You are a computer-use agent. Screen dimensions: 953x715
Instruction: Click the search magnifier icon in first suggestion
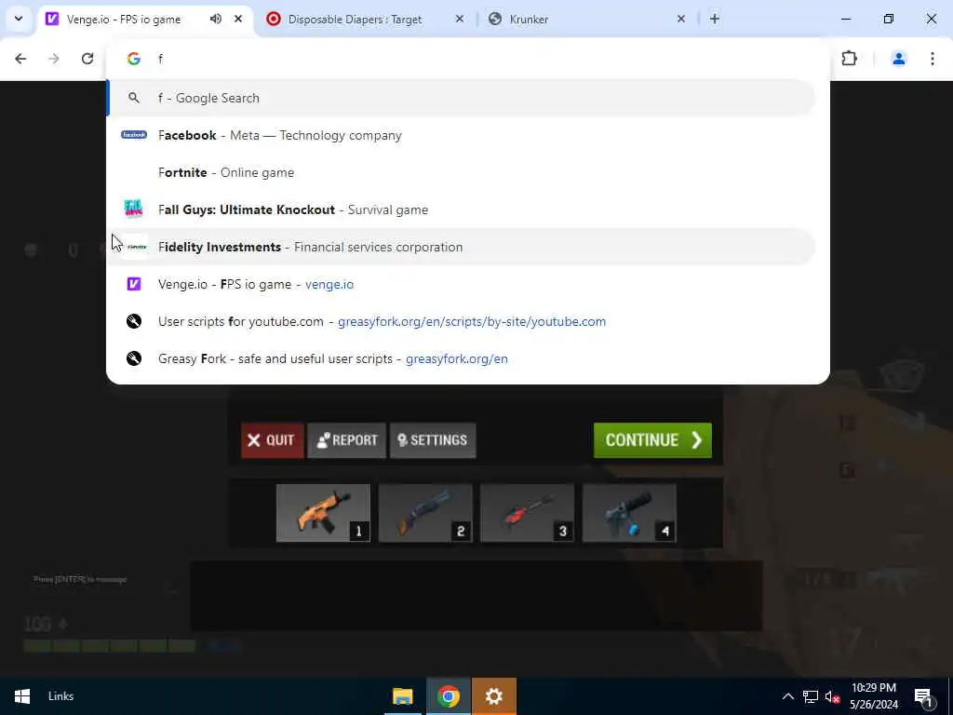(134, 98)
